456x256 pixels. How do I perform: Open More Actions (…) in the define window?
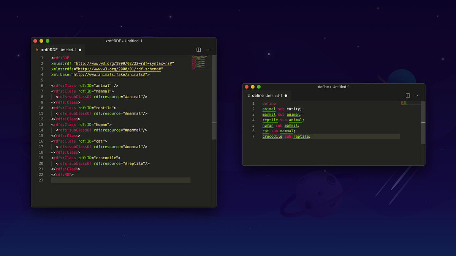pos(417,96)
